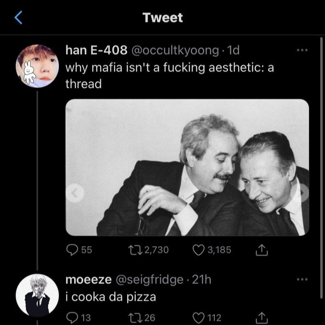Screen dimensions: 325x325
Task: Open han E-408's profile picture
Action: coord(37,66)
